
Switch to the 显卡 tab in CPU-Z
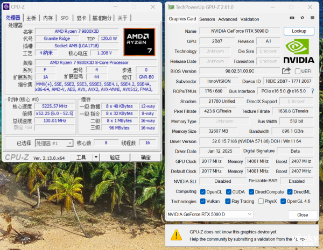(81, 18)
